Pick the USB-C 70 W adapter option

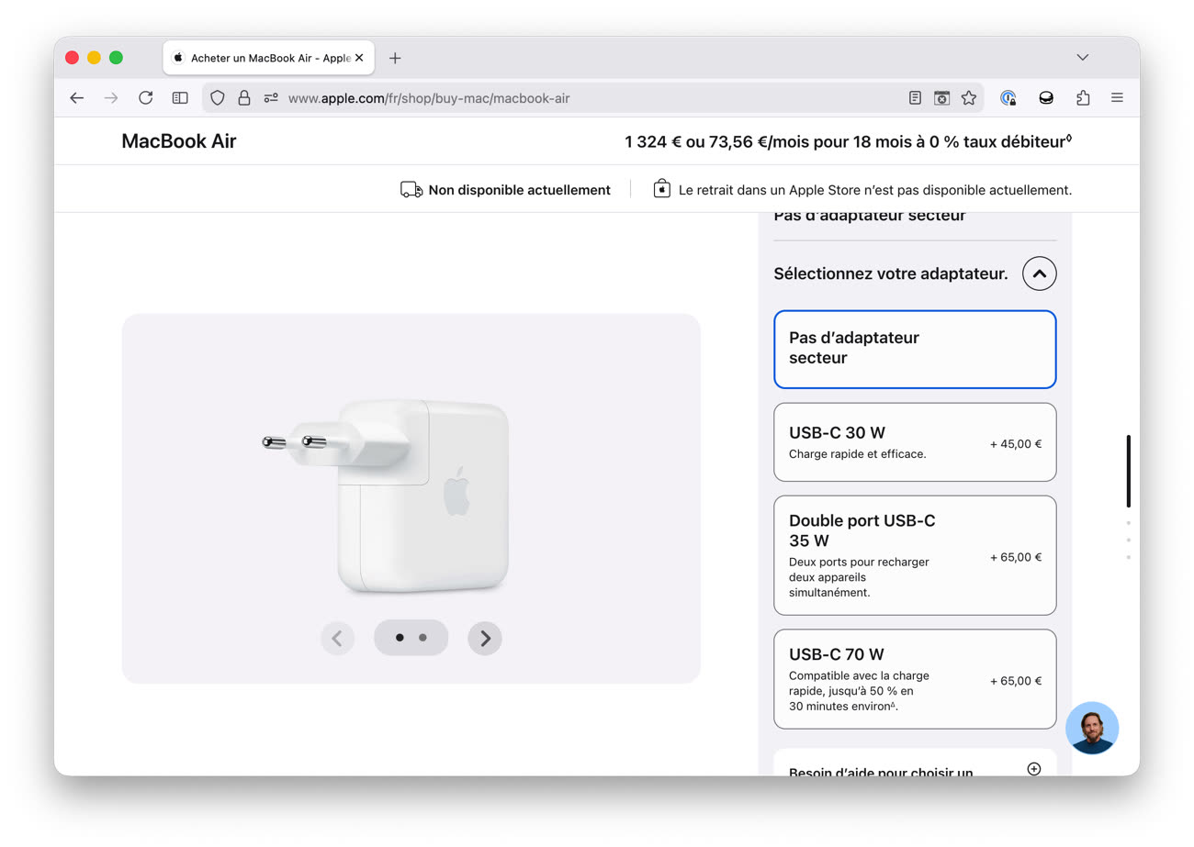click(x=915, y=679)
